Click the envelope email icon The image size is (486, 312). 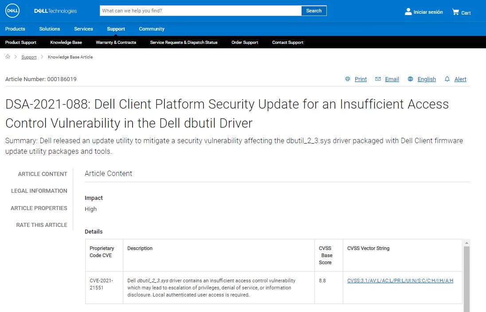tap(378, 79)
